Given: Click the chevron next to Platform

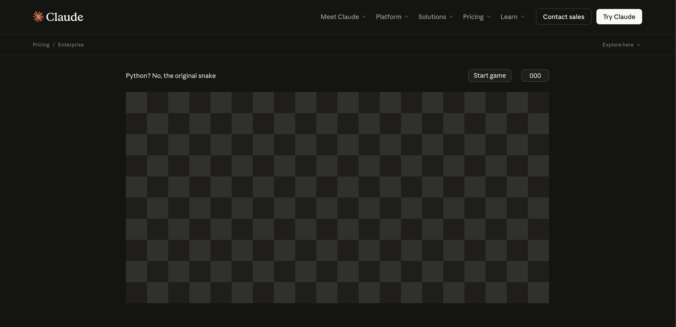Looking at the screenshot, I should (406, 17).
